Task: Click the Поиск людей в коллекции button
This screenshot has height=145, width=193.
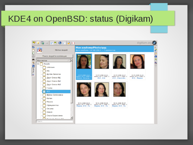Action: click(55, 56)
